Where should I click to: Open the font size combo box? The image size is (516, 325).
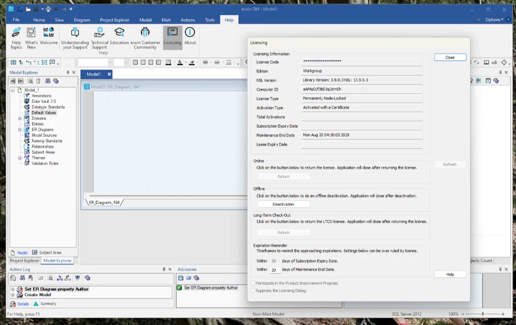[121, 63]
